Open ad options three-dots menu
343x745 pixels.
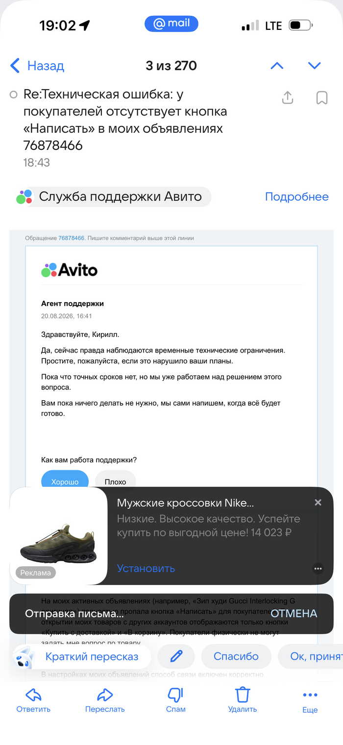pos(318,569)
